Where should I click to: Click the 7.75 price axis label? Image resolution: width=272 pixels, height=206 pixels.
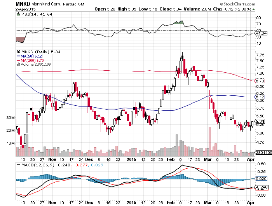click(x=260, y=55)
